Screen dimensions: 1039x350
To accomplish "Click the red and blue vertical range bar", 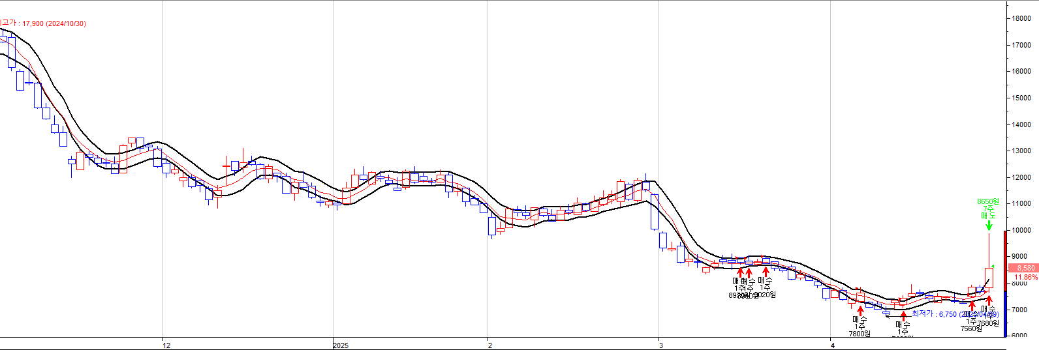I will pos(1005,284).
